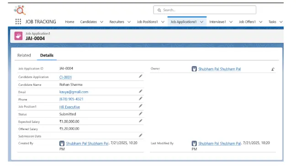Expand the Job Positions1 dropdown chevron
This screenshot has width=296, height=167.
163,22
